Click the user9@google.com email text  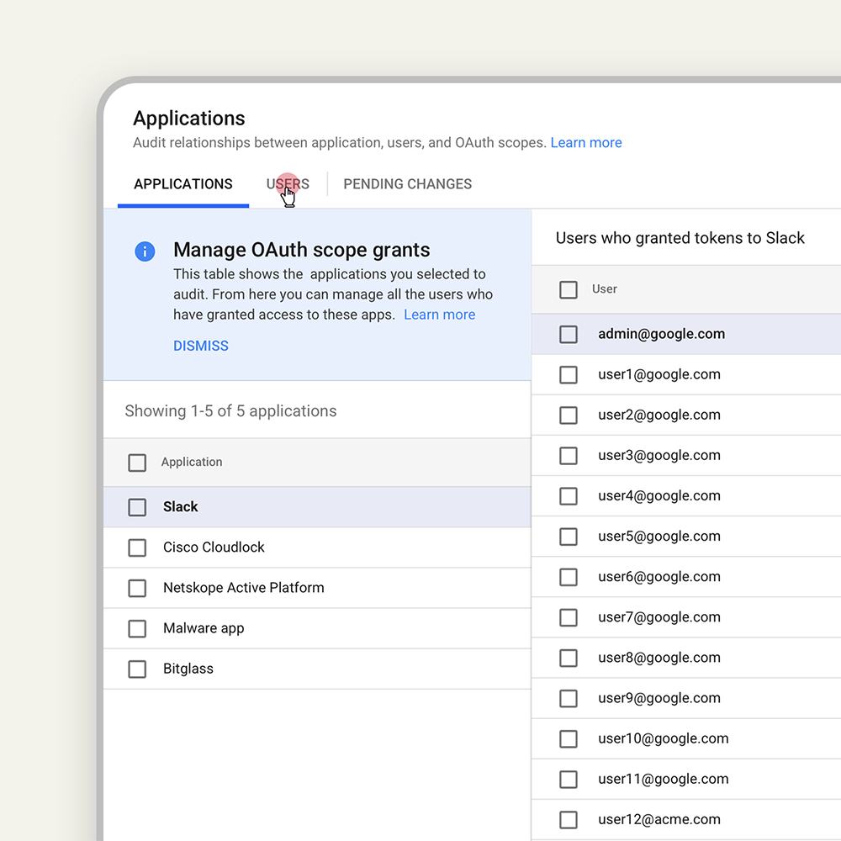coord(659,698)
